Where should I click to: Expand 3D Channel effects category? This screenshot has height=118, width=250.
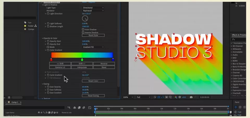click(x=231, y=46)
